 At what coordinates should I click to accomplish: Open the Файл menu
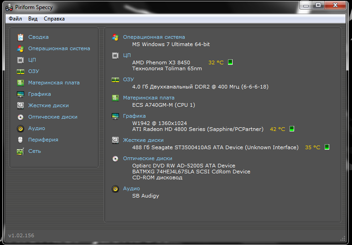pos(15,19)
